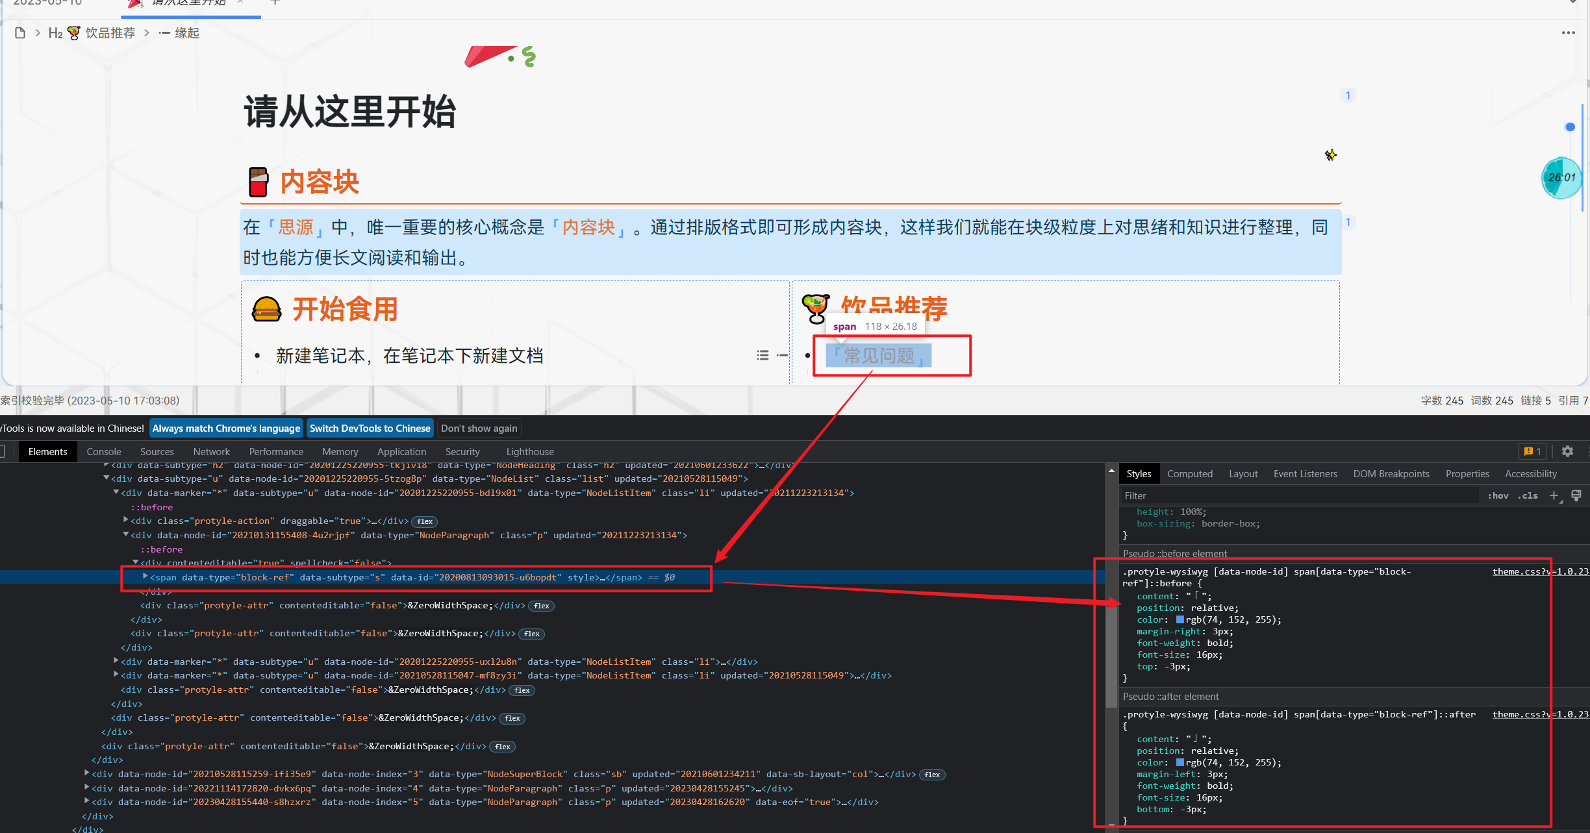Switch to the Computed tab
Viewport: 1590px width, 833px height.
pos(1190,473)
